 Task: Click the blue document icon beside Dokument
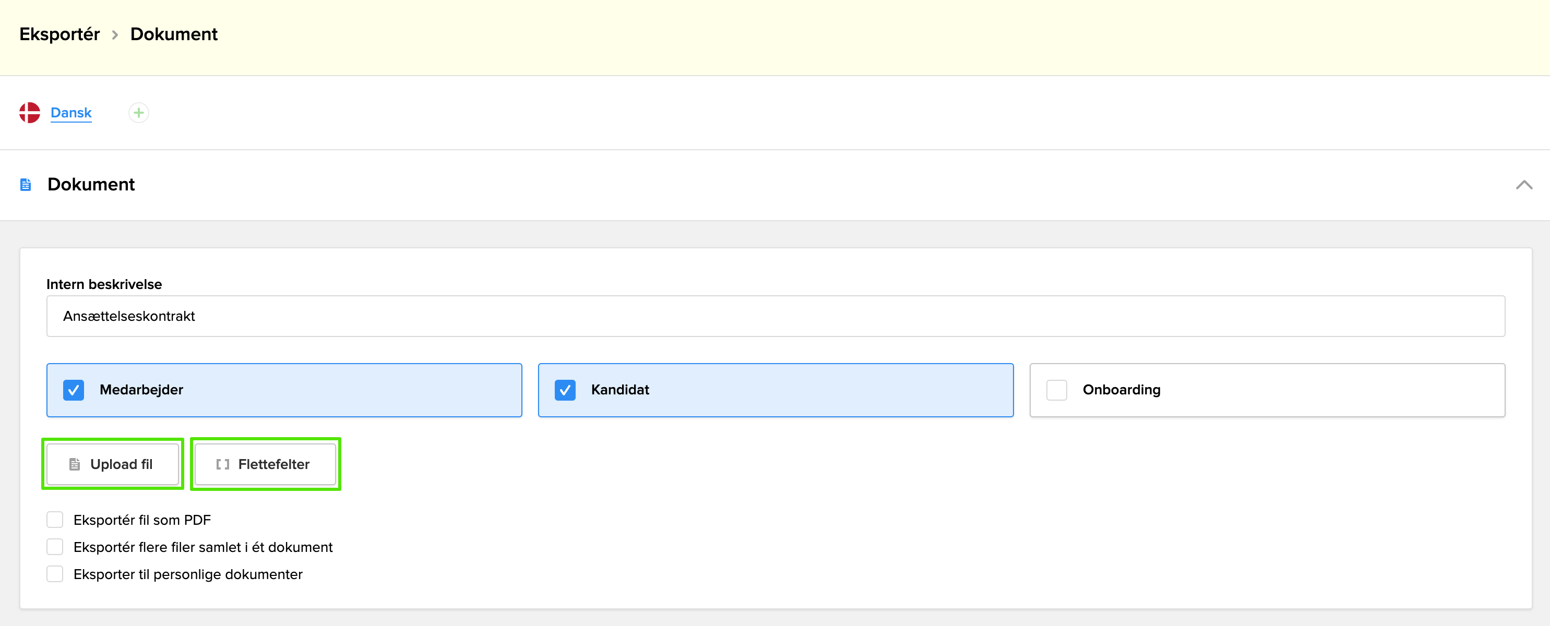coord(25,185)
